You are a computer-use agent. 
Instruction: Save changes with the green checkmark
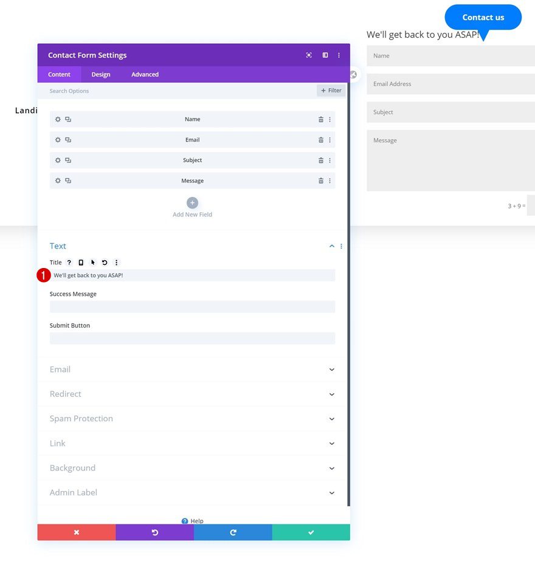tap(311, 532)
